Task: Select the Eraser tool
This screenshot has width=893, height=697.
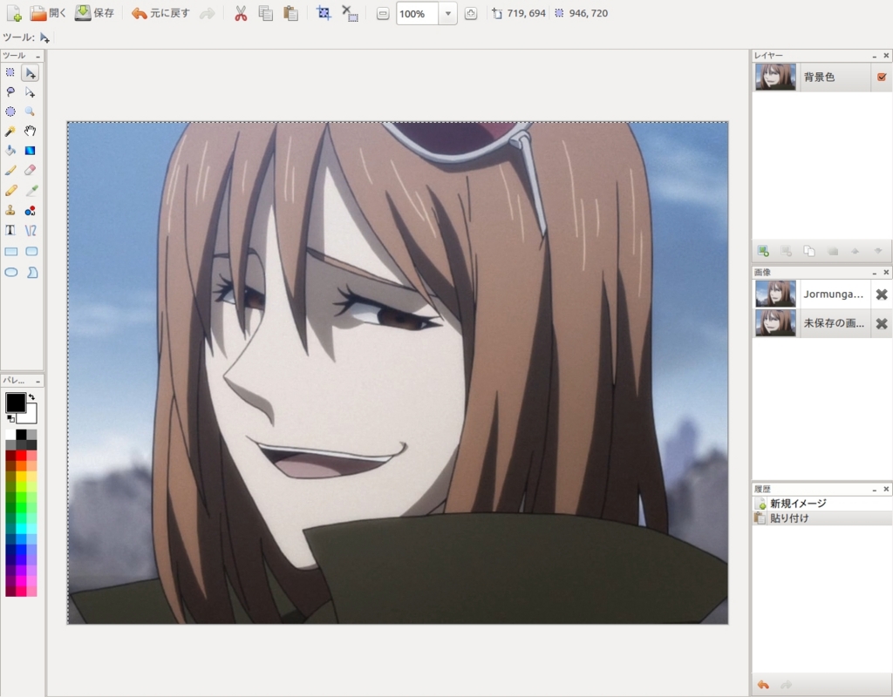Action: click(x=31, y=170)
